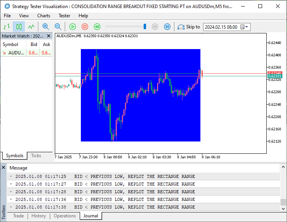The height and width of the screenshot is (222, 287).
Task: Toggle the candlestick chart button
Action: click(x=19, y=27)
